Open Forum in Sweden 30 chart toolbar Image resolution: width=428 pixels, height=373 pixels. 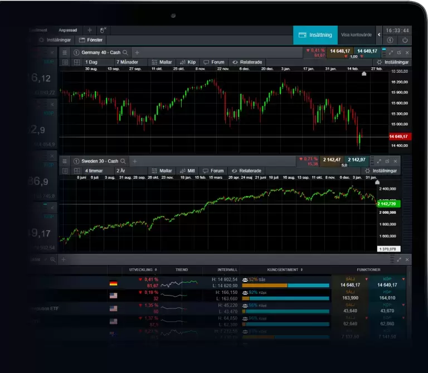213,171
